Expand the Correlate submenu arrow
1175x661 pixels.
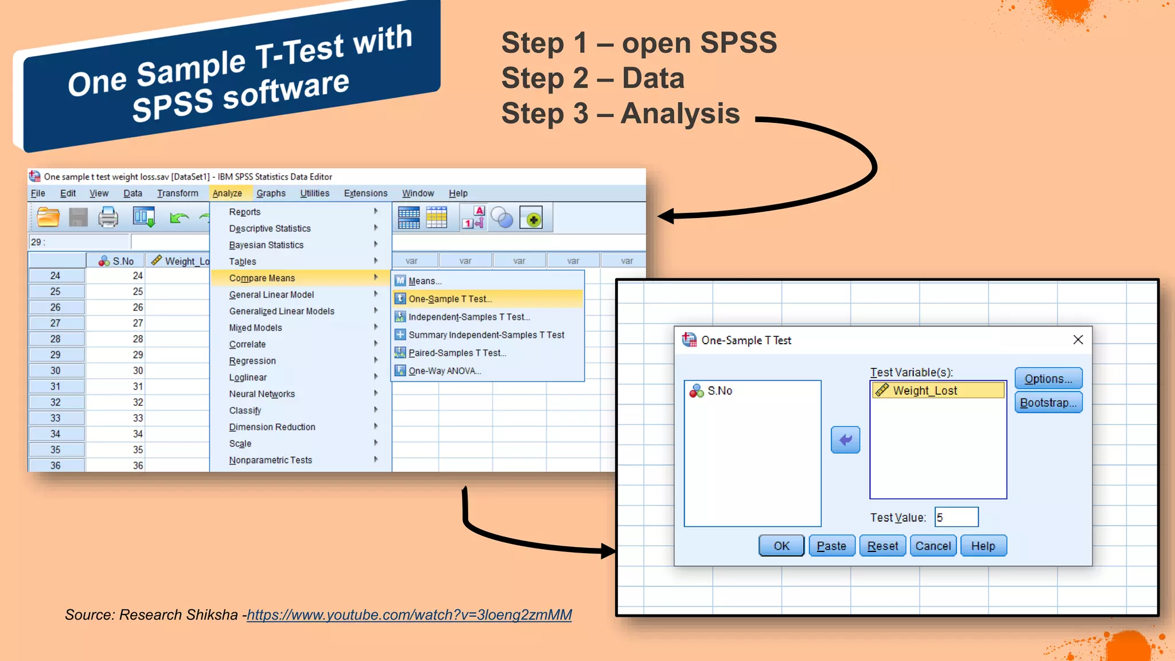click(376, 344)
